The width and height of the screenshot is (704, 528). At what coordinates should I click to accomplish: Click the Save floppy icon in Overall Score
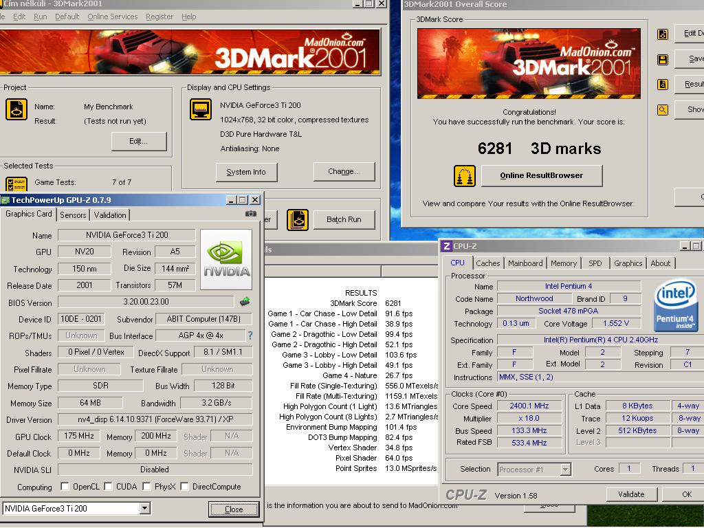tap(662, 59)
